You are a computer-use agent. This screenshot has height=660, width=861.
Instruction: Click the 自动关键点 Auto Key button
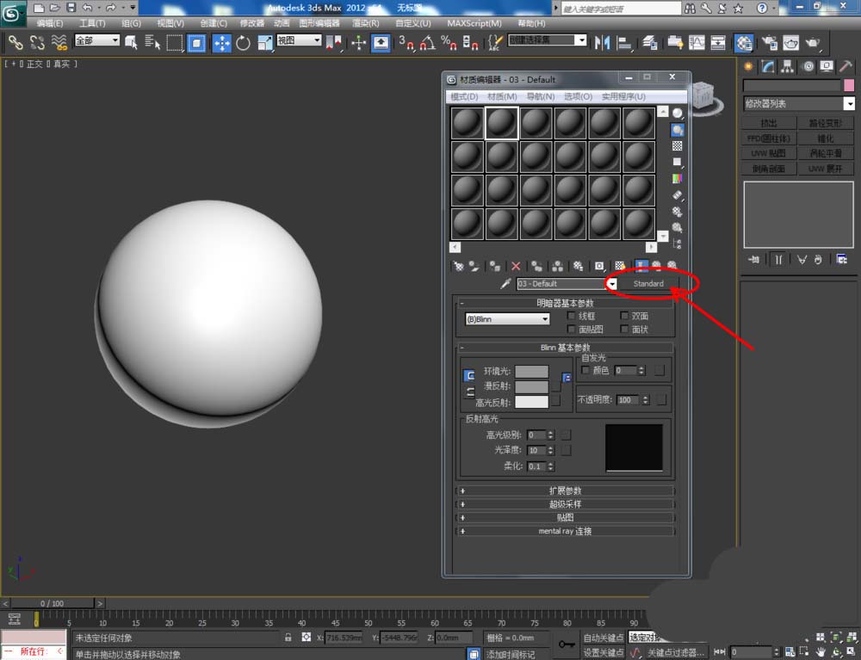click(604, 638)
